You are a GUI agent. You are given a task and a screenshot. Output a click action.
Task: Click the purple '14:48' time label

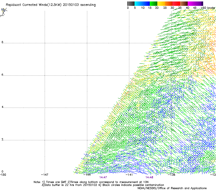click(149, 177)
